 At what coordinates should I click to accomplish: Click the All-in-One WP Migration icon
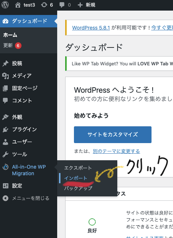[x=5, y=167]
